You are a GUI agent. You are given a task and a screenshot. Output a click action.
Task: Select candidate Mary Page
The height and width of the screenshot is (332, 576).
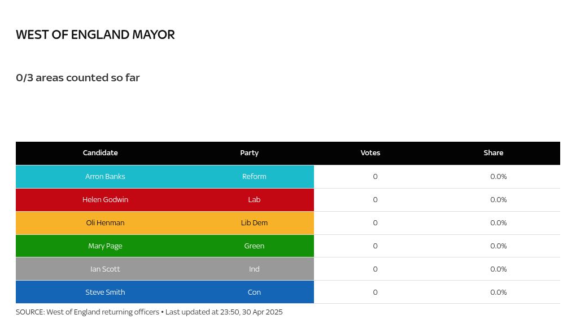(105, 246)
